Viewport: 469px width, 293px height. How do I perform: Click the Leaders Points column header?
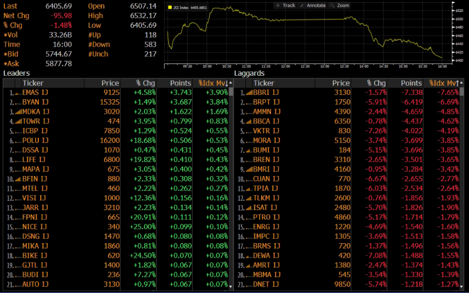coord(180,83)
